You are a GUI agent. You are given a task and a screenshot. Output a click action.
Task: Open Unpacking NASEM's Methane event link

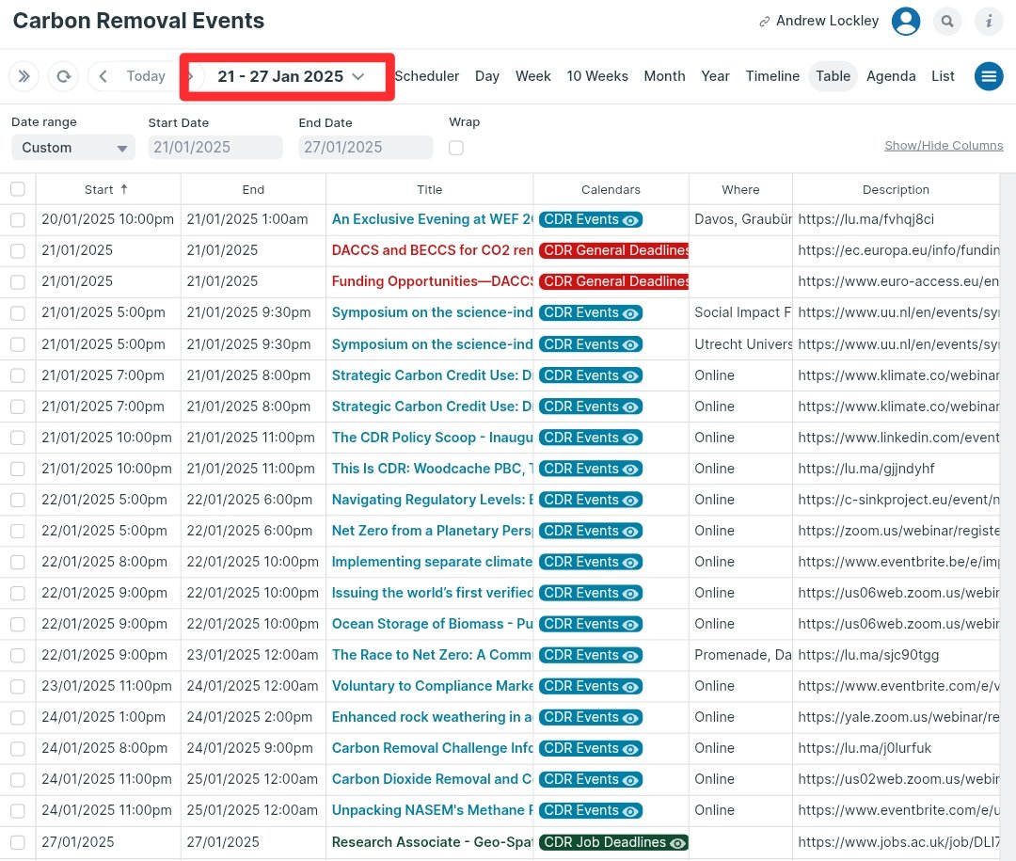click(432, 810)
